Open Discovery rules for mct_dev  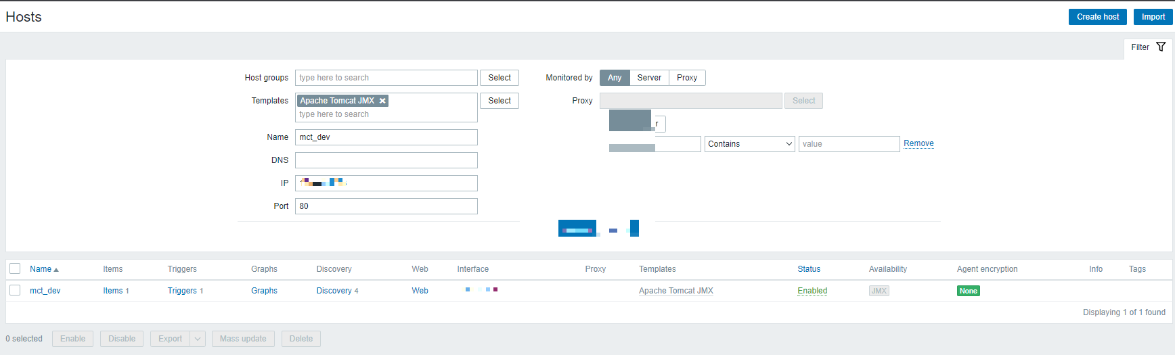[x=334, y=291]
